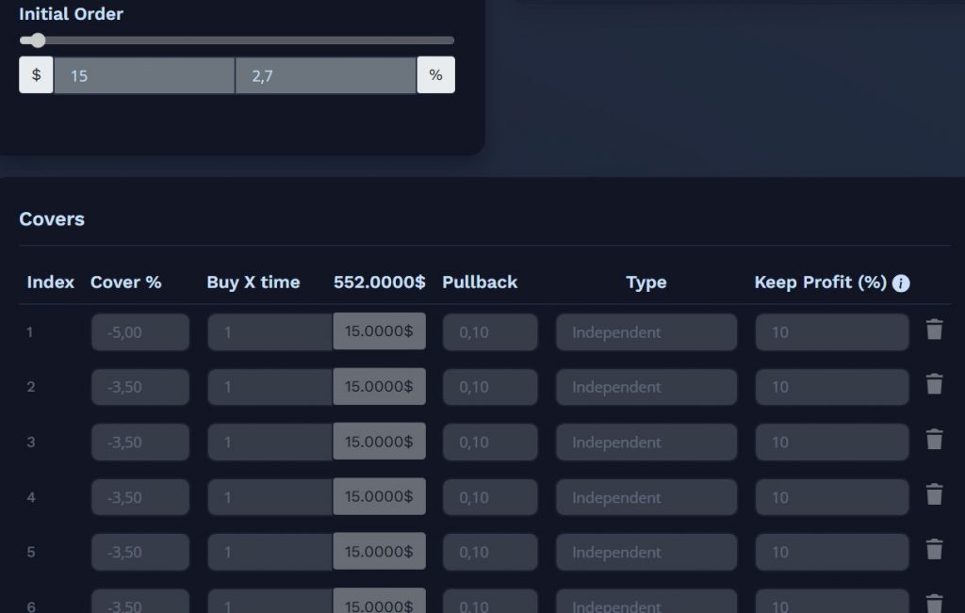965x613 pixels.
Task: Delete cover row 1 with trash icon
Action: tap(934, 330)
